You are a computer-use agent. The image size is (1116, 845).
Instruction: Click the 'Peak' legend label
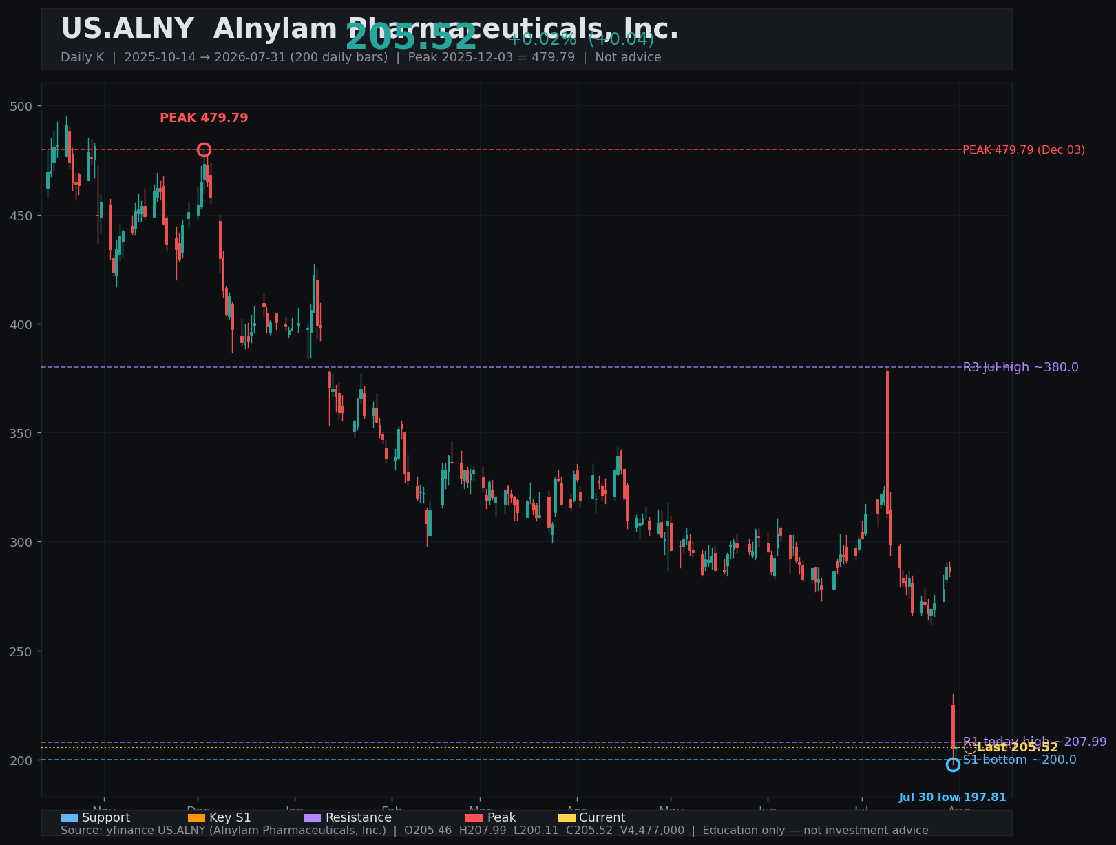click(502, 817)
